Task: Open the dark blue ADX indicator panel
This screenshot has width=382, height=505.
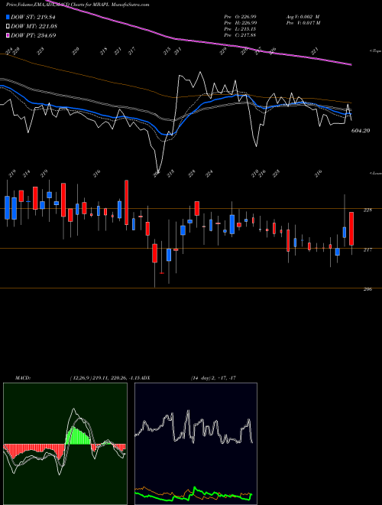Action: tap(196, 444)
